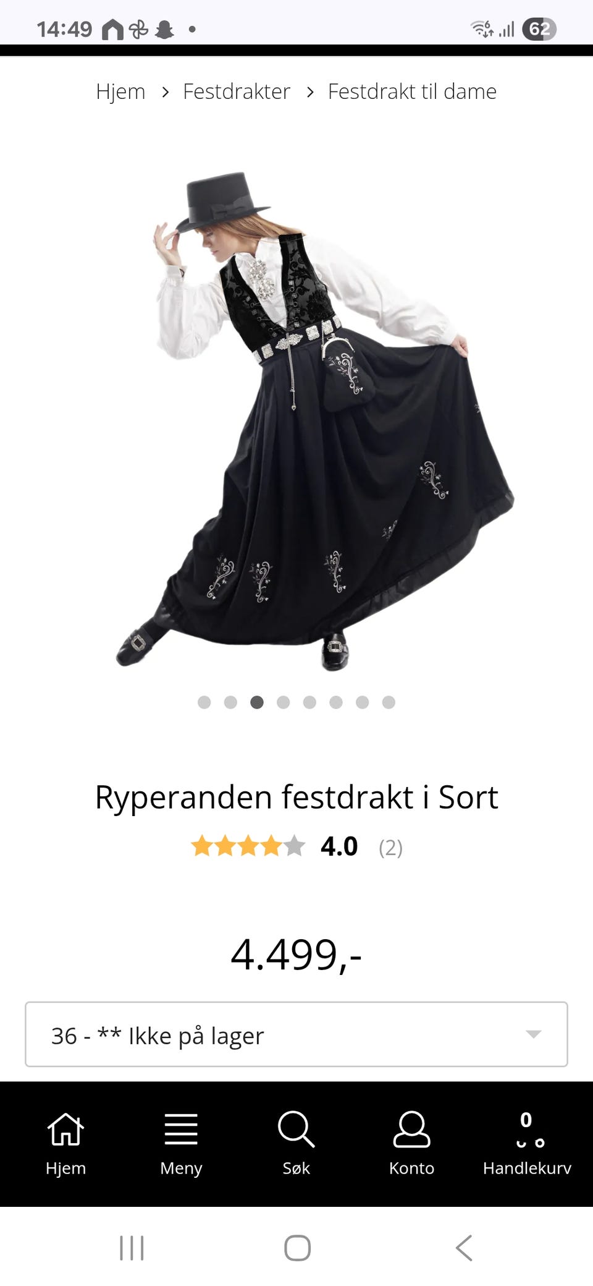Select the first image carousel dot
The height and width of the screenshot is (1286, 593).
[x=204, y=702]
